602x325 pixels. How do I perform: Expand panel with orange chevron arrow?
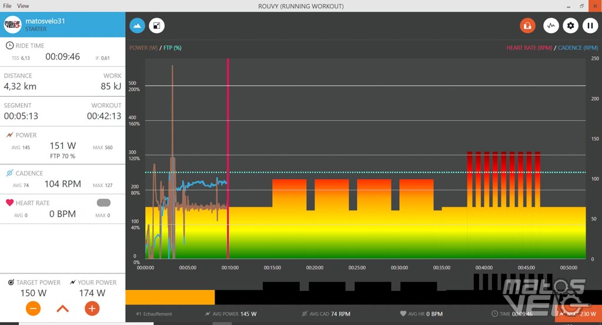[x=62, y=309]
